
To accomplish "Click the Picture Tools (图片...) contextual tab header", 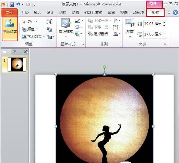I will tap(154, 4).
